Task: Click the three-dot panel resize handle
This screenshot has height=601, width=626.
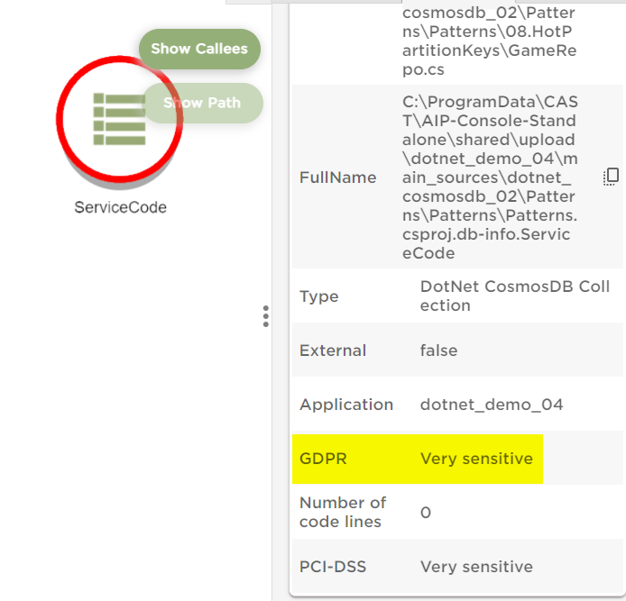Action: pyautogui.click(x=265, y=316)
